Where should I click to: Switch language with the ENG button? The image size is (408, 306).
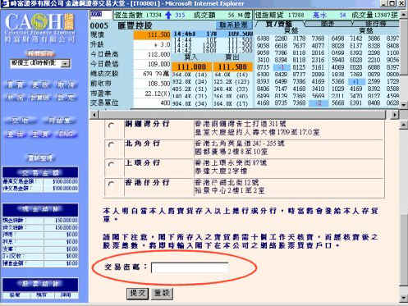tap(66, 134)
